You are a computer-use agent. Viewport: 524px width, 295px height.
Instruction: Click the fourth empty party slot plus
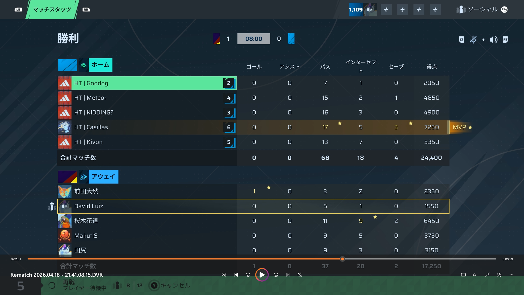coord(435,10)
